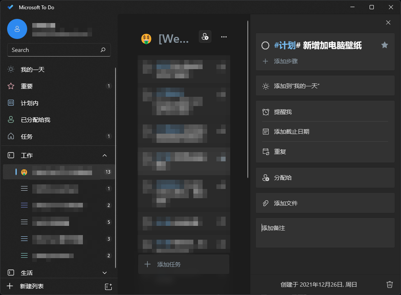Click the plus icon beside 添加任务
Screen dimensions: 401x295
[148, 264]
